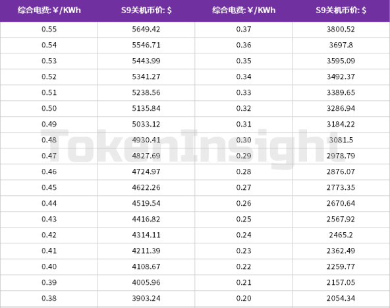Select the cell showing 3697.8
The width and height of the screenshot is (390, 308).
point(341,46)
